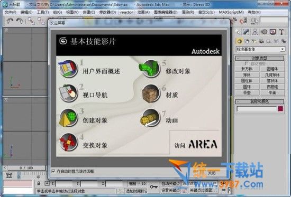Expand the 标准基本体 dropdown
The width and height of the screenshot is (291, 197).
coord(260,49)
